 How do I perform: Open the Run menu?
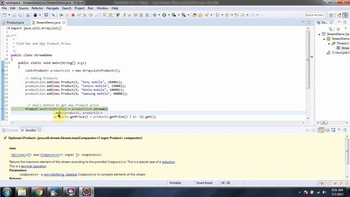pyautogui.click(x=90, y=8)
